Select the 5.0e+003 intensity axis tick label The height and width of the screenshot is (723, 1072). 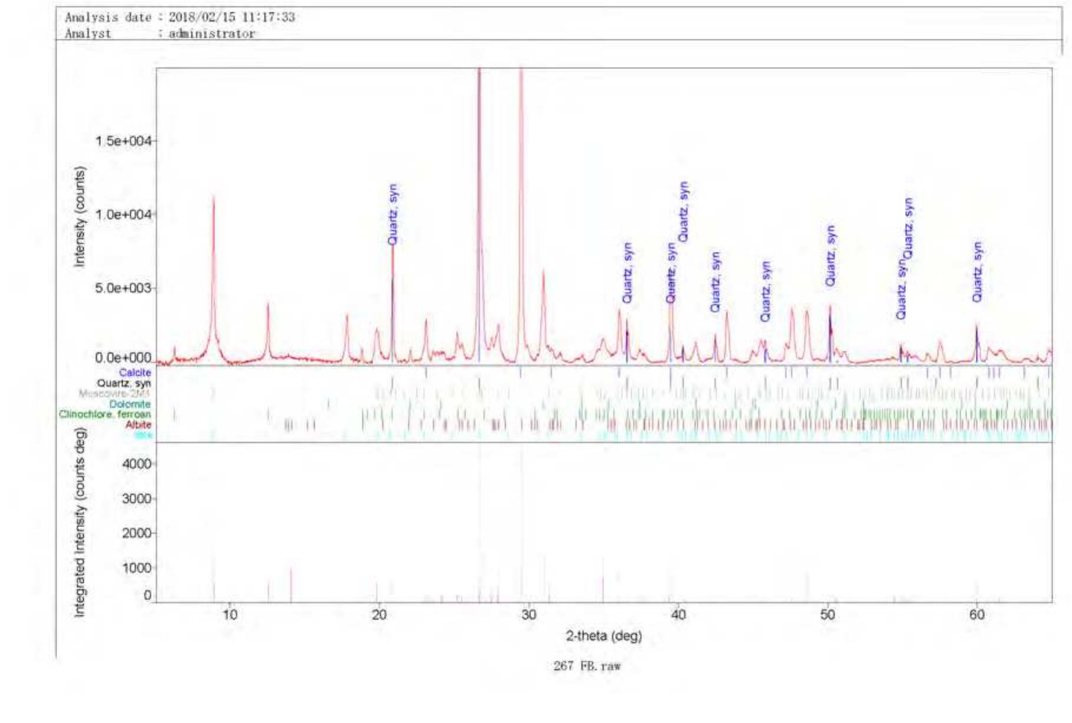[x=123, y=288]
